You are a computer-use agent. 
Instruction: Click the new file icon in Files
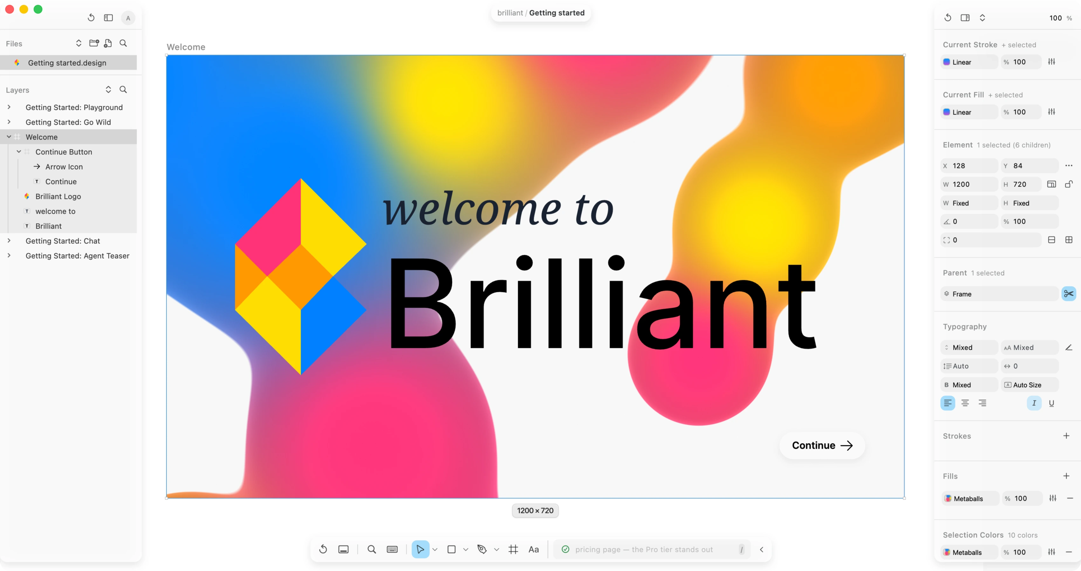(x=108, y=43)
